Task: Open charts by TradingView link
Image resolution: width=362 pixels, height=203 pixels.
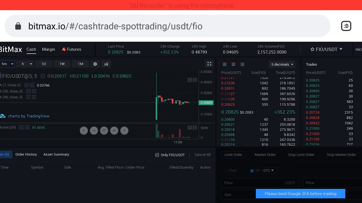Action: tap(25, 116)
